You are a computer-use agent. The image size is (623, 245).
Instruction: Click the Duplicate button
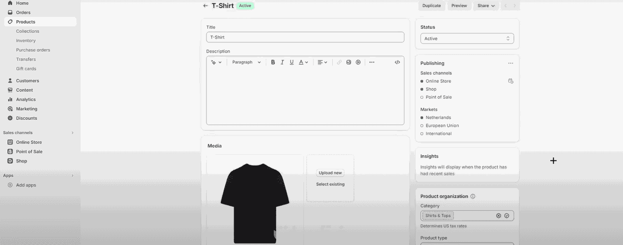coord(432,6)
